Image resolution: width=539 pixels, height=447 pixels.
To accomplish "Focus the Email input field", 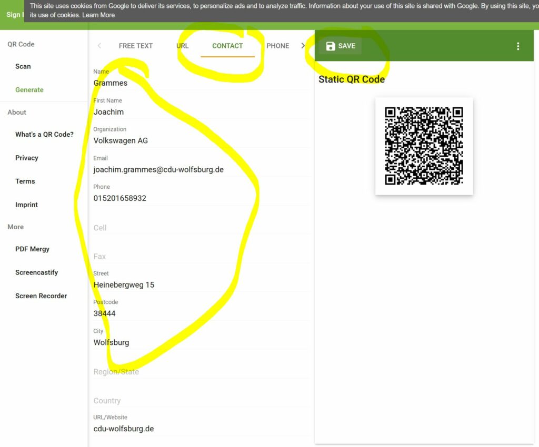I will coord(201,169).
